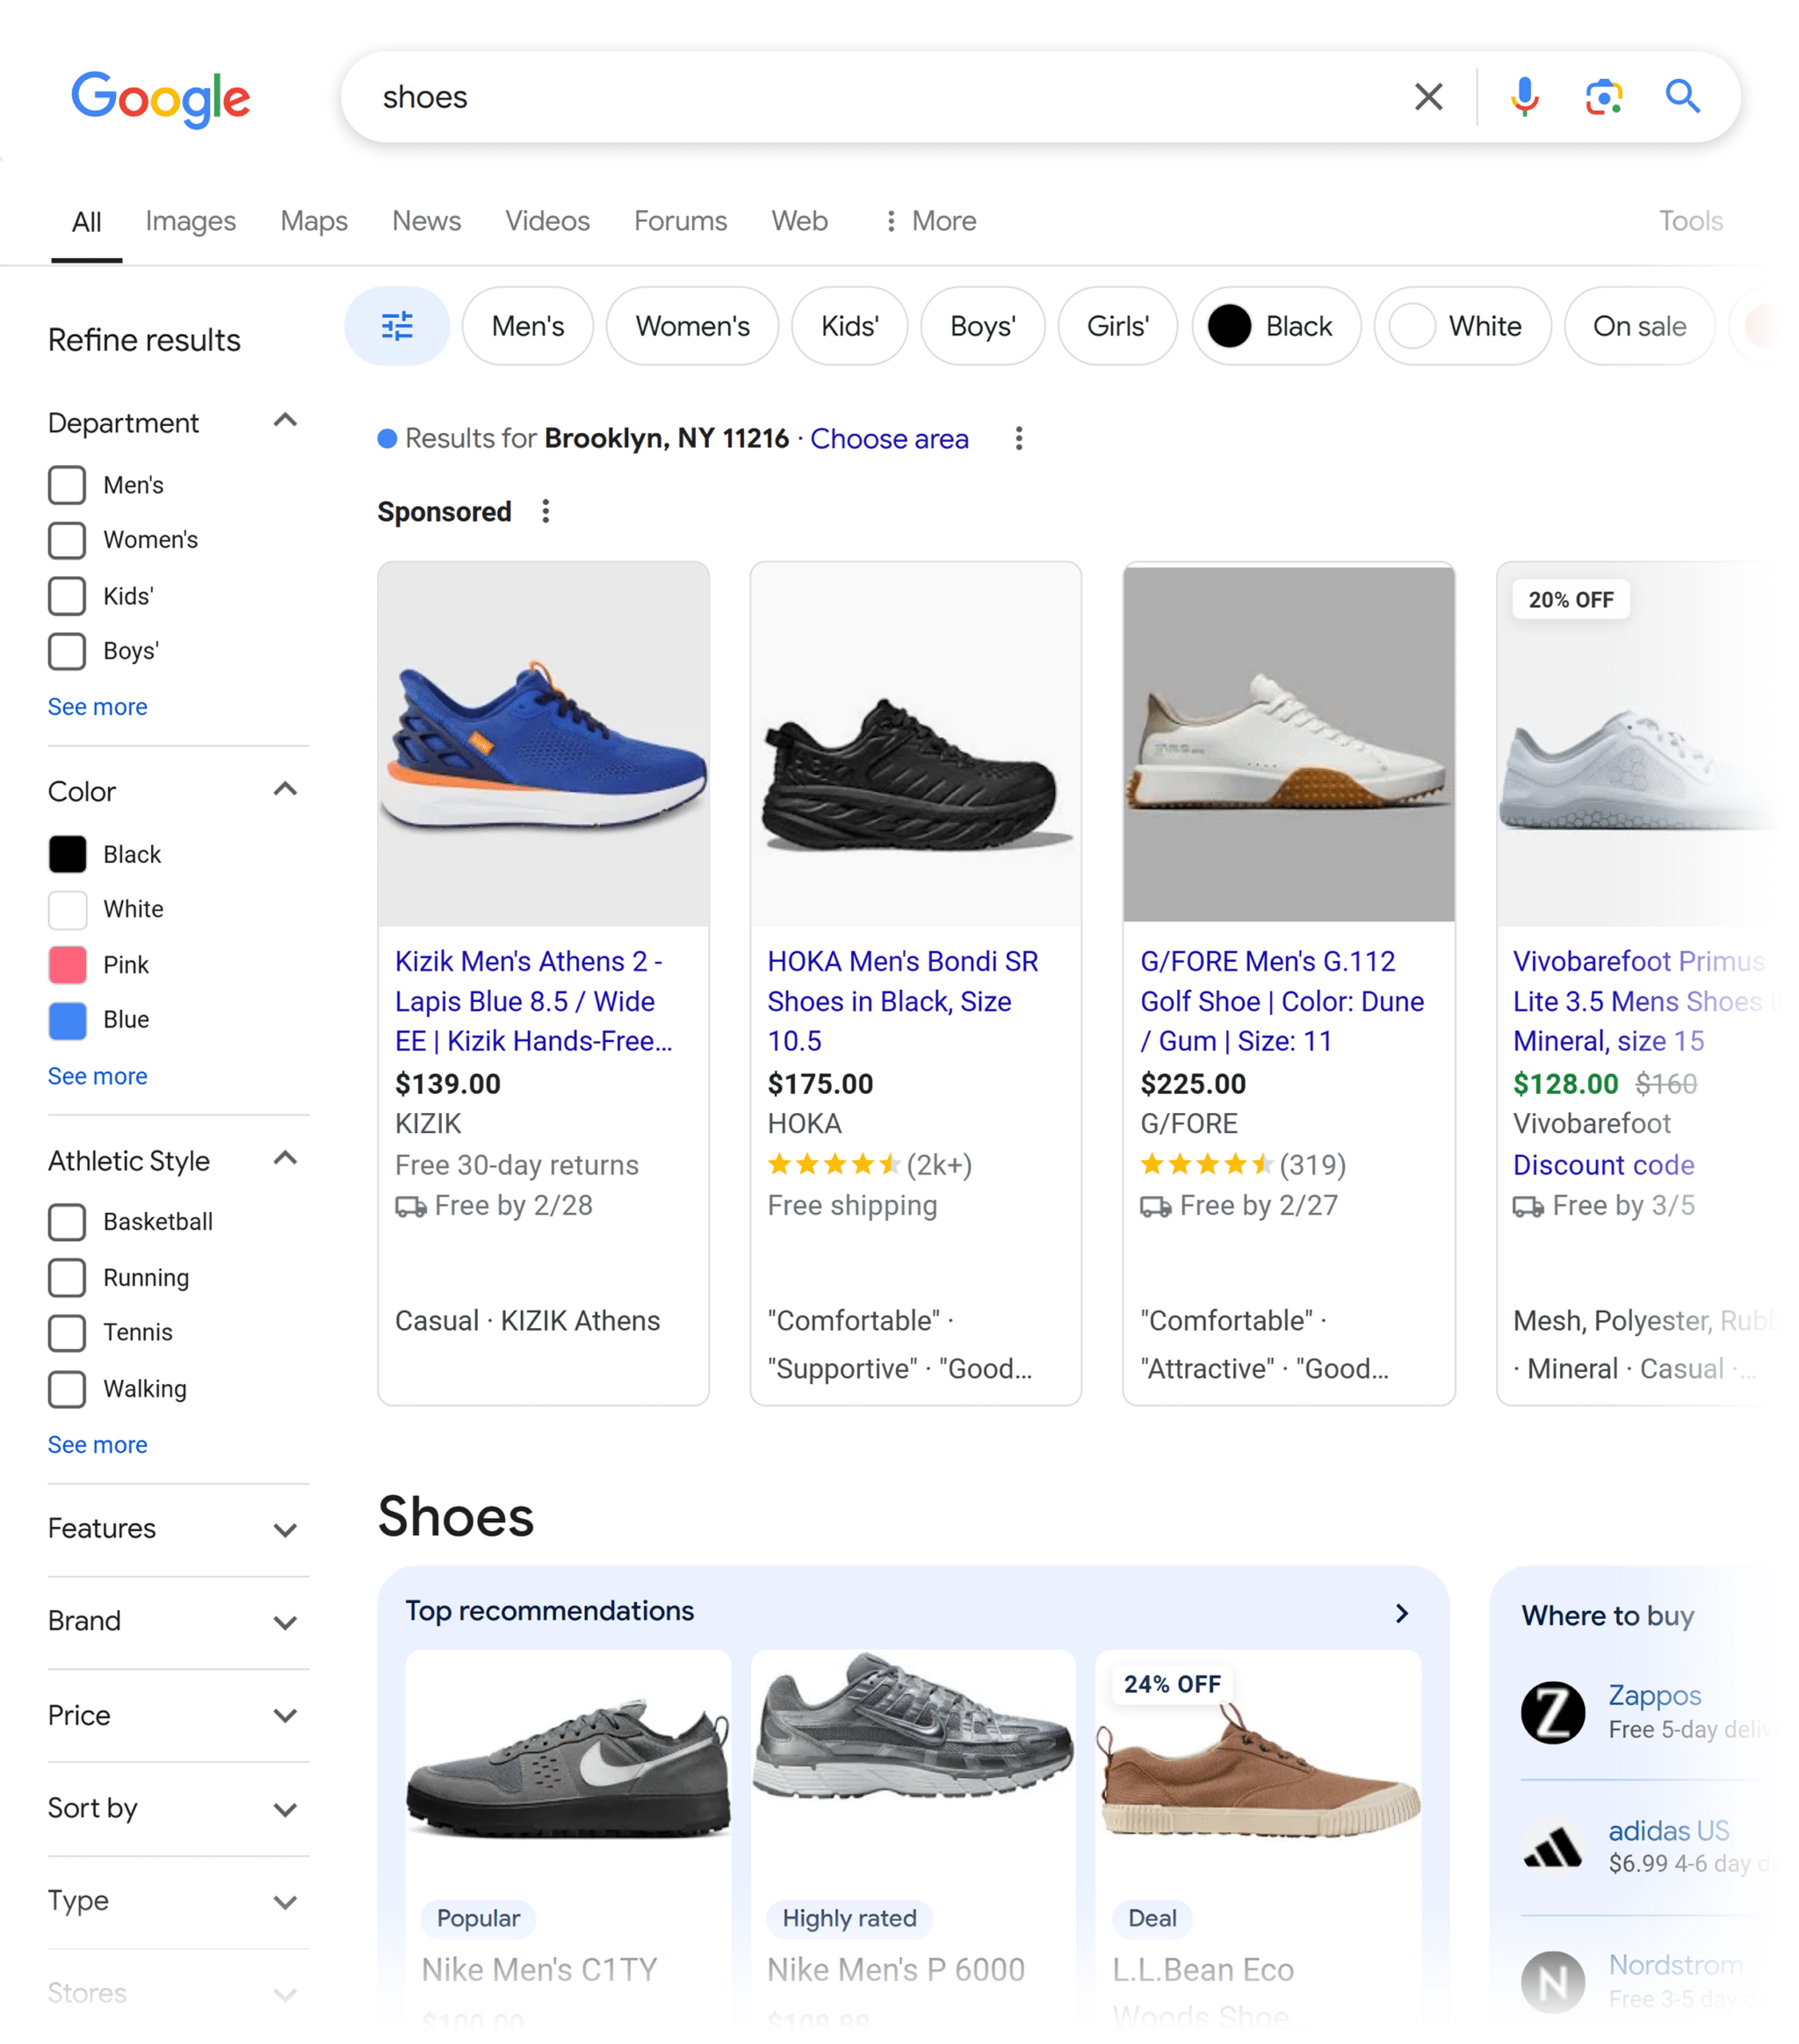
Task: Select the Walking athletic style checkbox
Action: tap(67, 1389)
